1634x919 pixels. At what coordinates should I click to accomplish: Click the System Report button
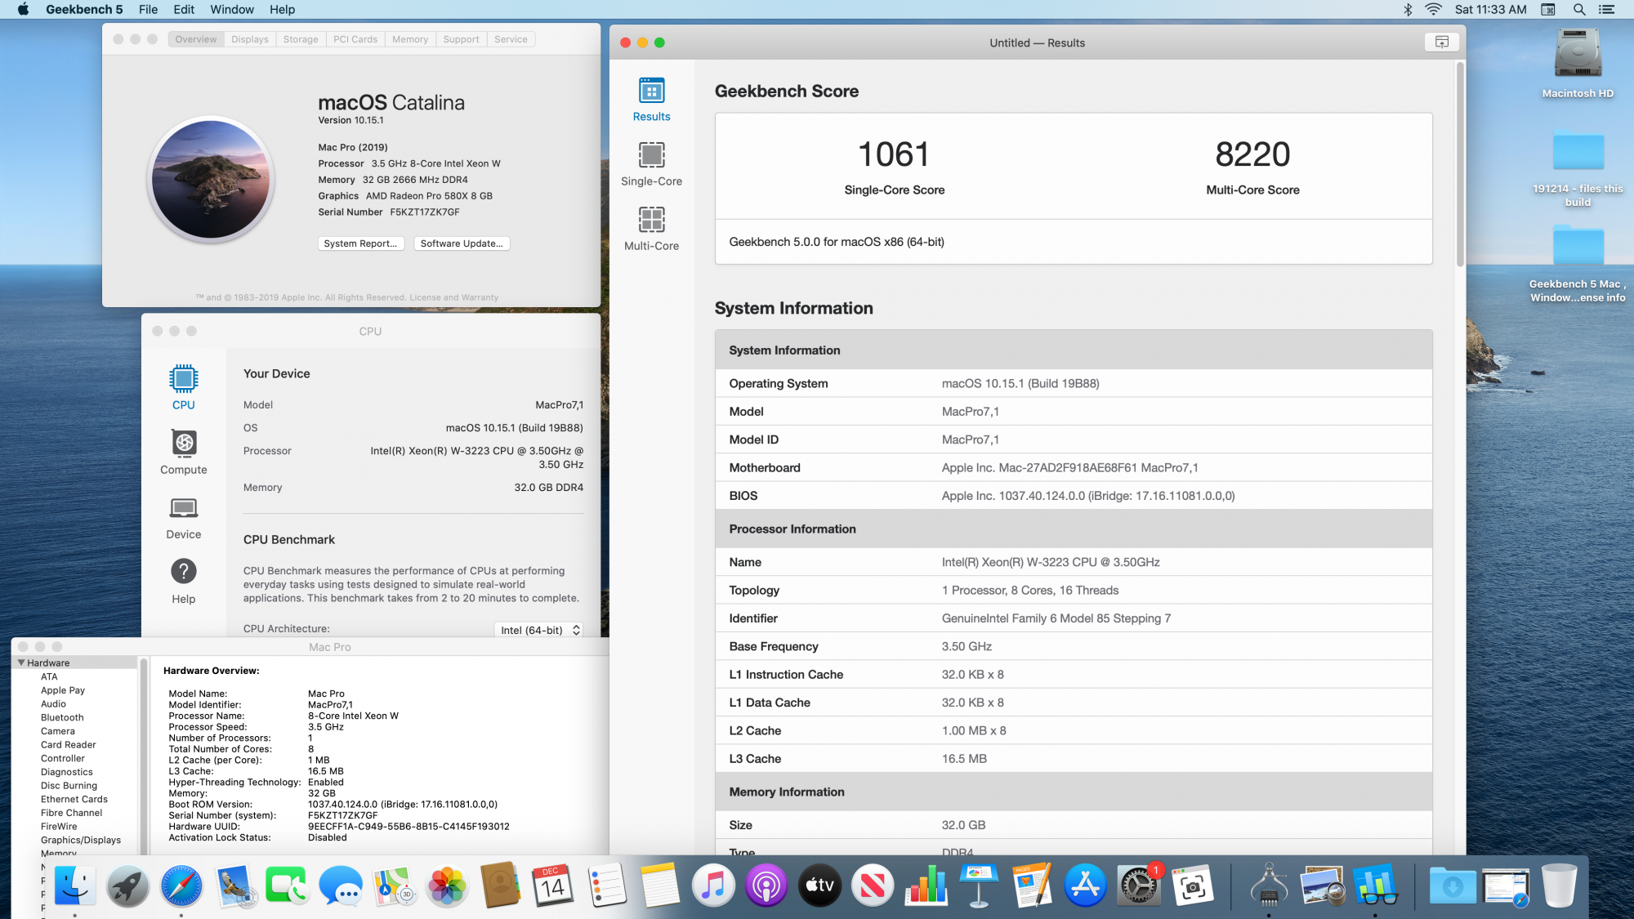coord(360,243)
